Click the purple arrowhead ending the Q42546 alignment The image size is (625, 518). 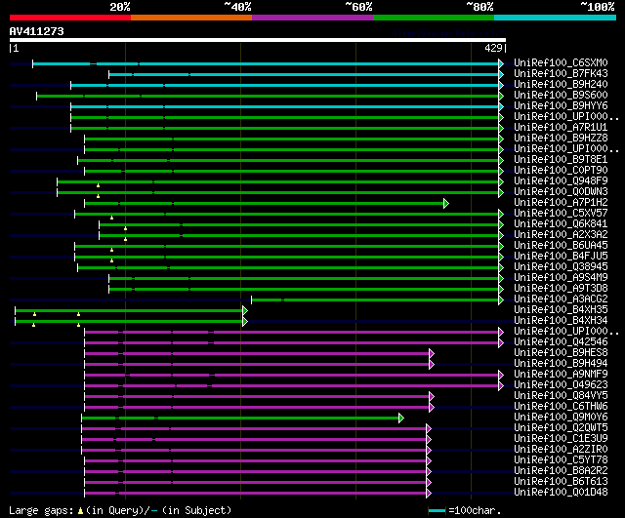[501, 342]
